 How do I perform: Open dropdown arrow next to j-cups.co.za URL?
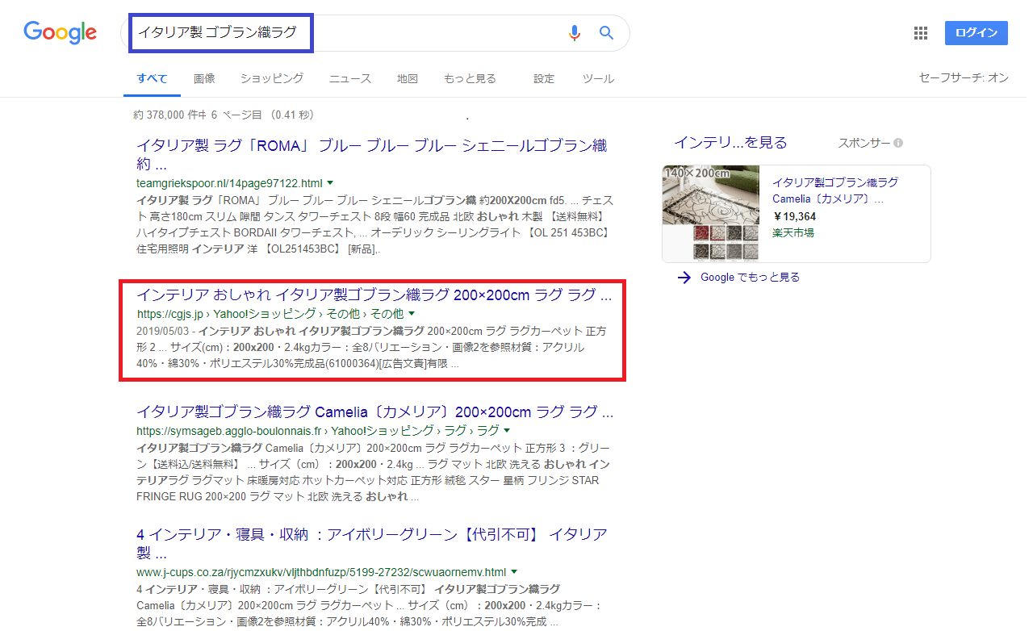[514, 571]
